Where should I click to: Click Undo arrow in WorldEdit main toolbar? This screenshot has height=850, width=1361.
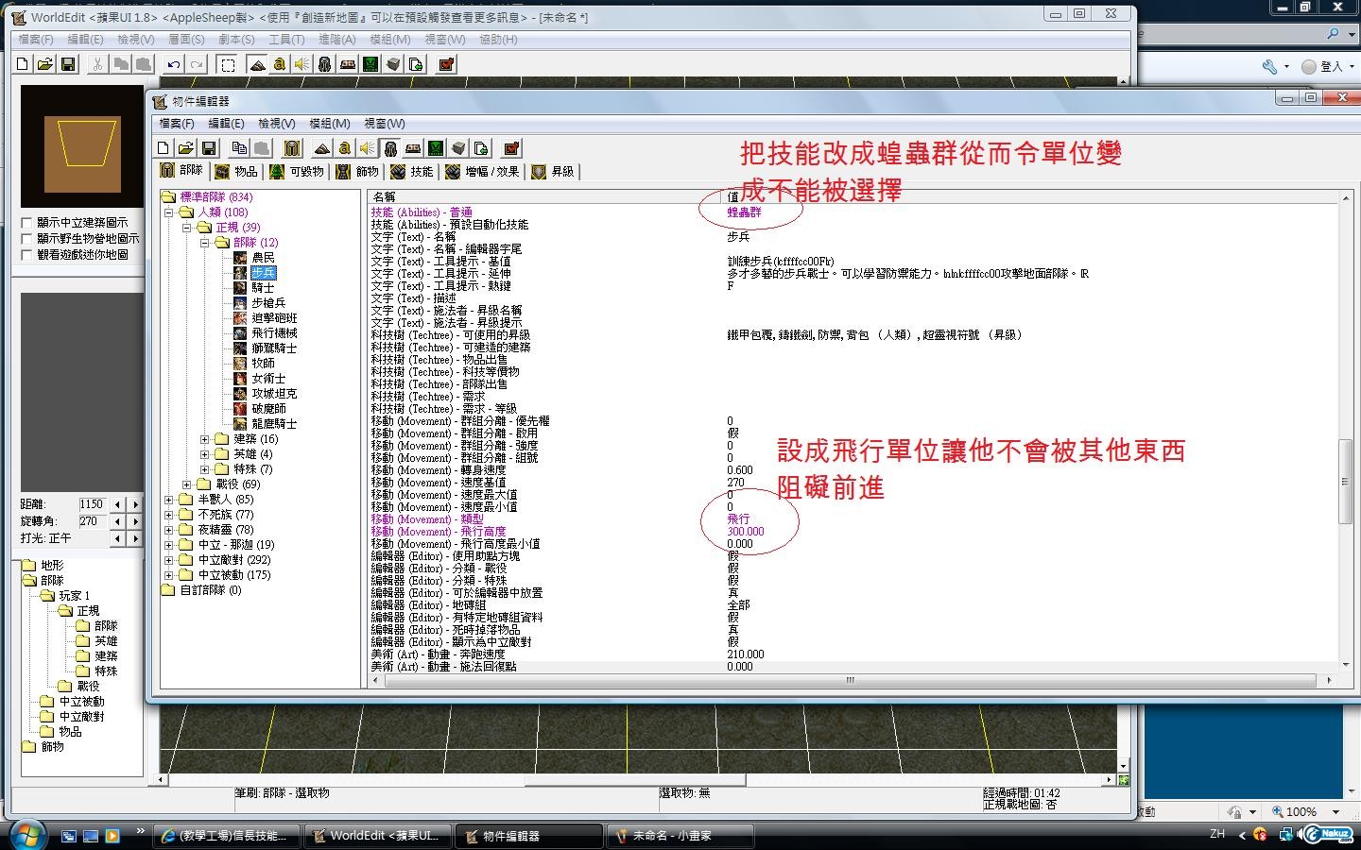[x=173, y=64]
